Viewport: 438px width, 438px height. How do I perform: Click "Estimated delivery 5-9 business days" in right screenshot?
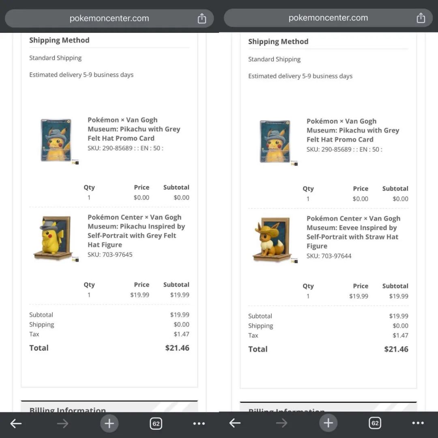point(300,76)
